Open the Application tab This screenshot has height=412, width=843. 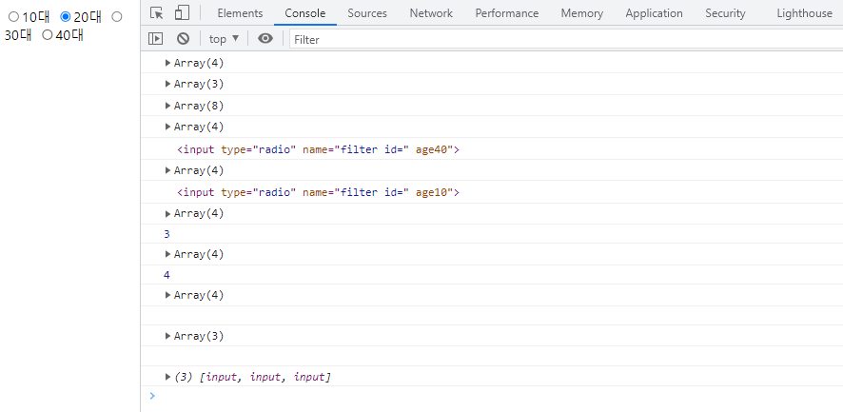[x=654, y=13]
